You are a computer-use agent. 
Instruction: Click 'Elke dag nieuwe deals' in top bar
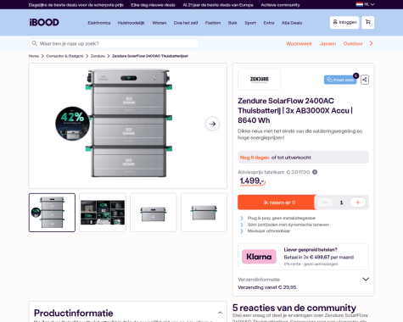(153, 5)
